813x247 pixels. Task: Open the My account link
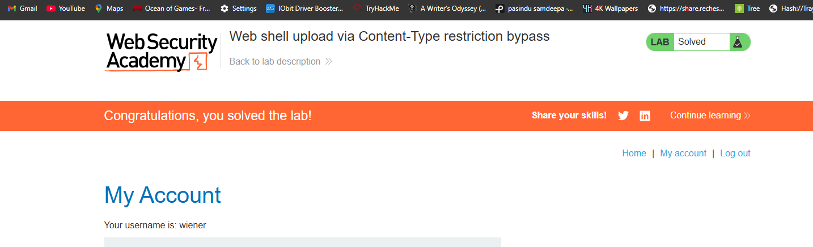point(683,153)
